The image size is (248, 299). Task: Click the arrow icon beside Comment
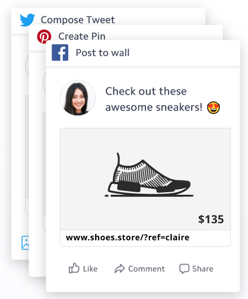(x=119, y=268)
